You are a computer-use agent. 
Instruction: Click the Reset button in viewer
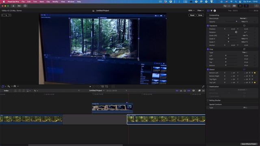192,15
